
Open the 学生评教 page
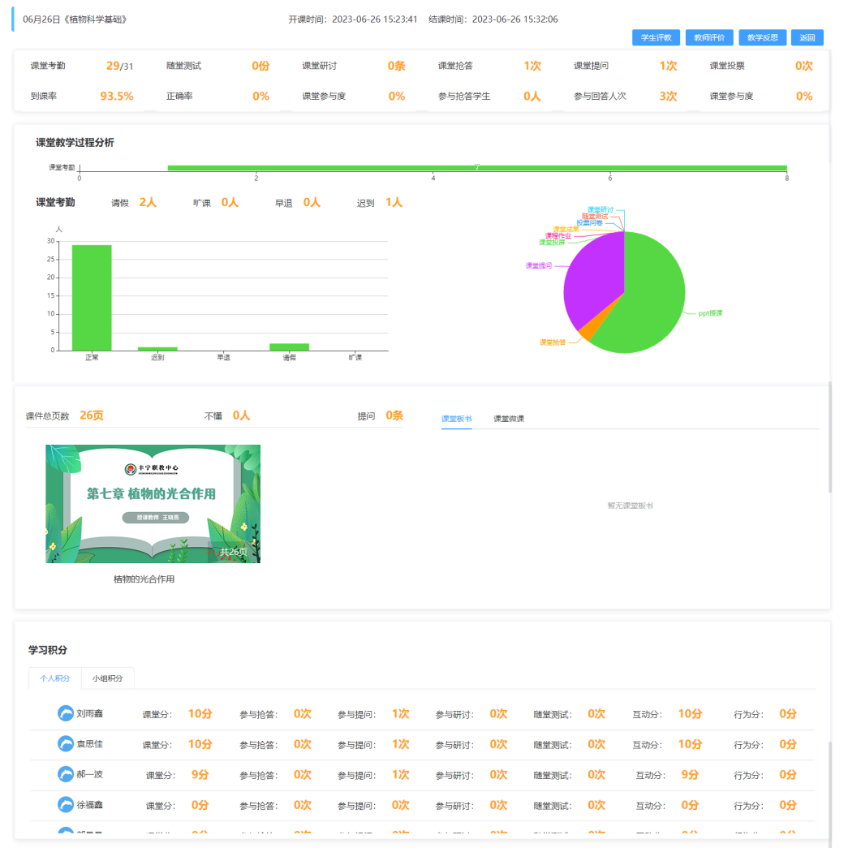click(x=656, y=37)
